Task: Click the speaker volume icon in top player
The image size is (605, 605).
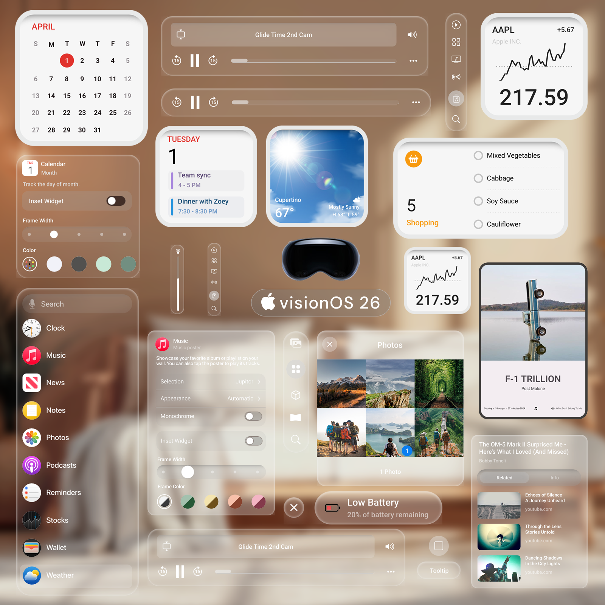Action: click(412, 35)
